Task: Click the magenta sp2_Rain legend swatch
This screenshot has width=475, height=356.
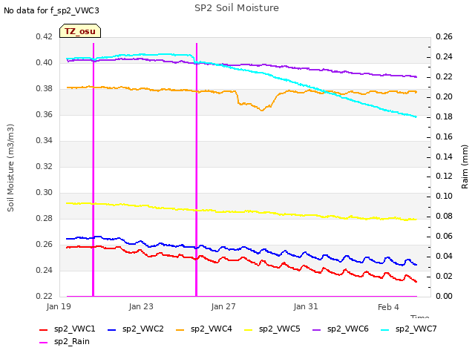Action: tap(44, 343)
